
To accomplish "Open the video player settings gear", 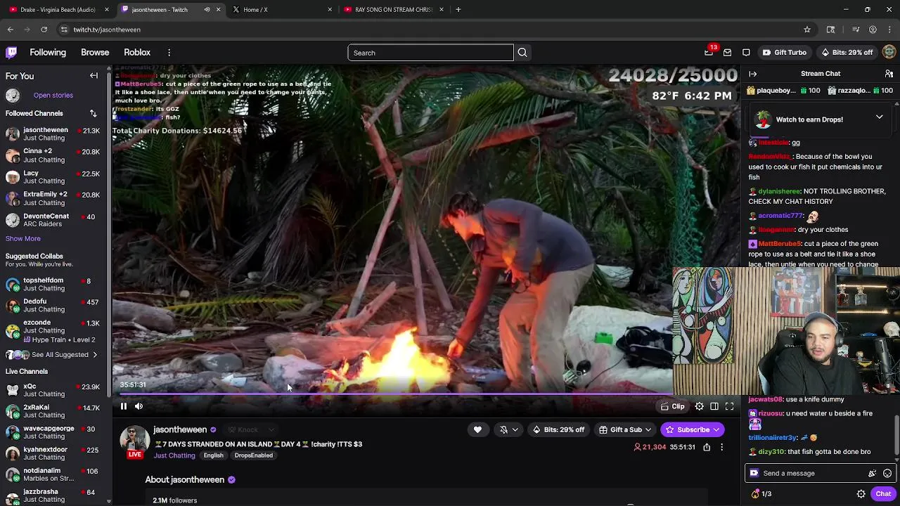I will [x=699, y=406].
